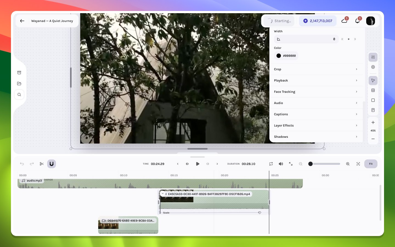
Task: Toggle the magnet snapping button
Action: coord(52,164)
